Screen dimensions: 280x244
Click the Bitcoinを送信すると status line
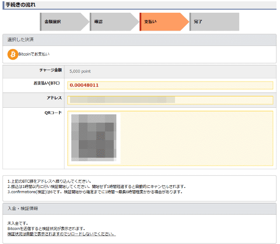pyautogui.click(x=46, y=229)
